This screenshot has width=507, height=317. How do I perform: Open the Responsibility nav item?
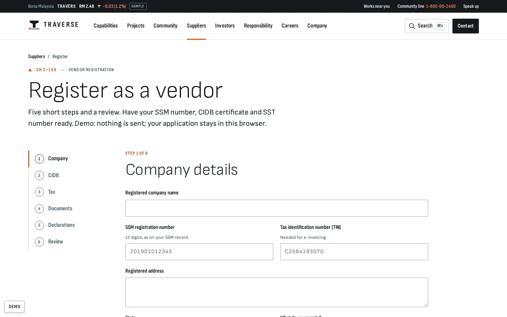pos(258,26)
